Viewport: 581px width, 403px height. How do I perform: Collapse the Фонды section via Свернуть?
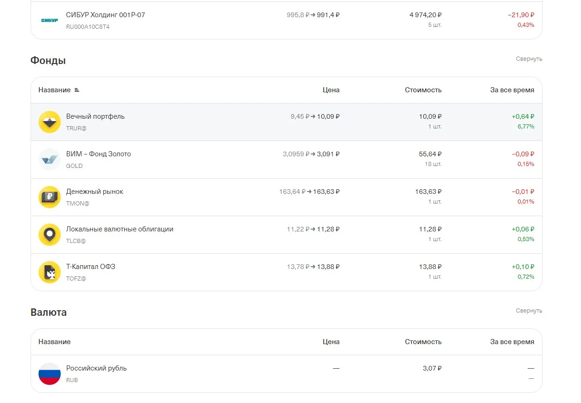pos(529,59)
